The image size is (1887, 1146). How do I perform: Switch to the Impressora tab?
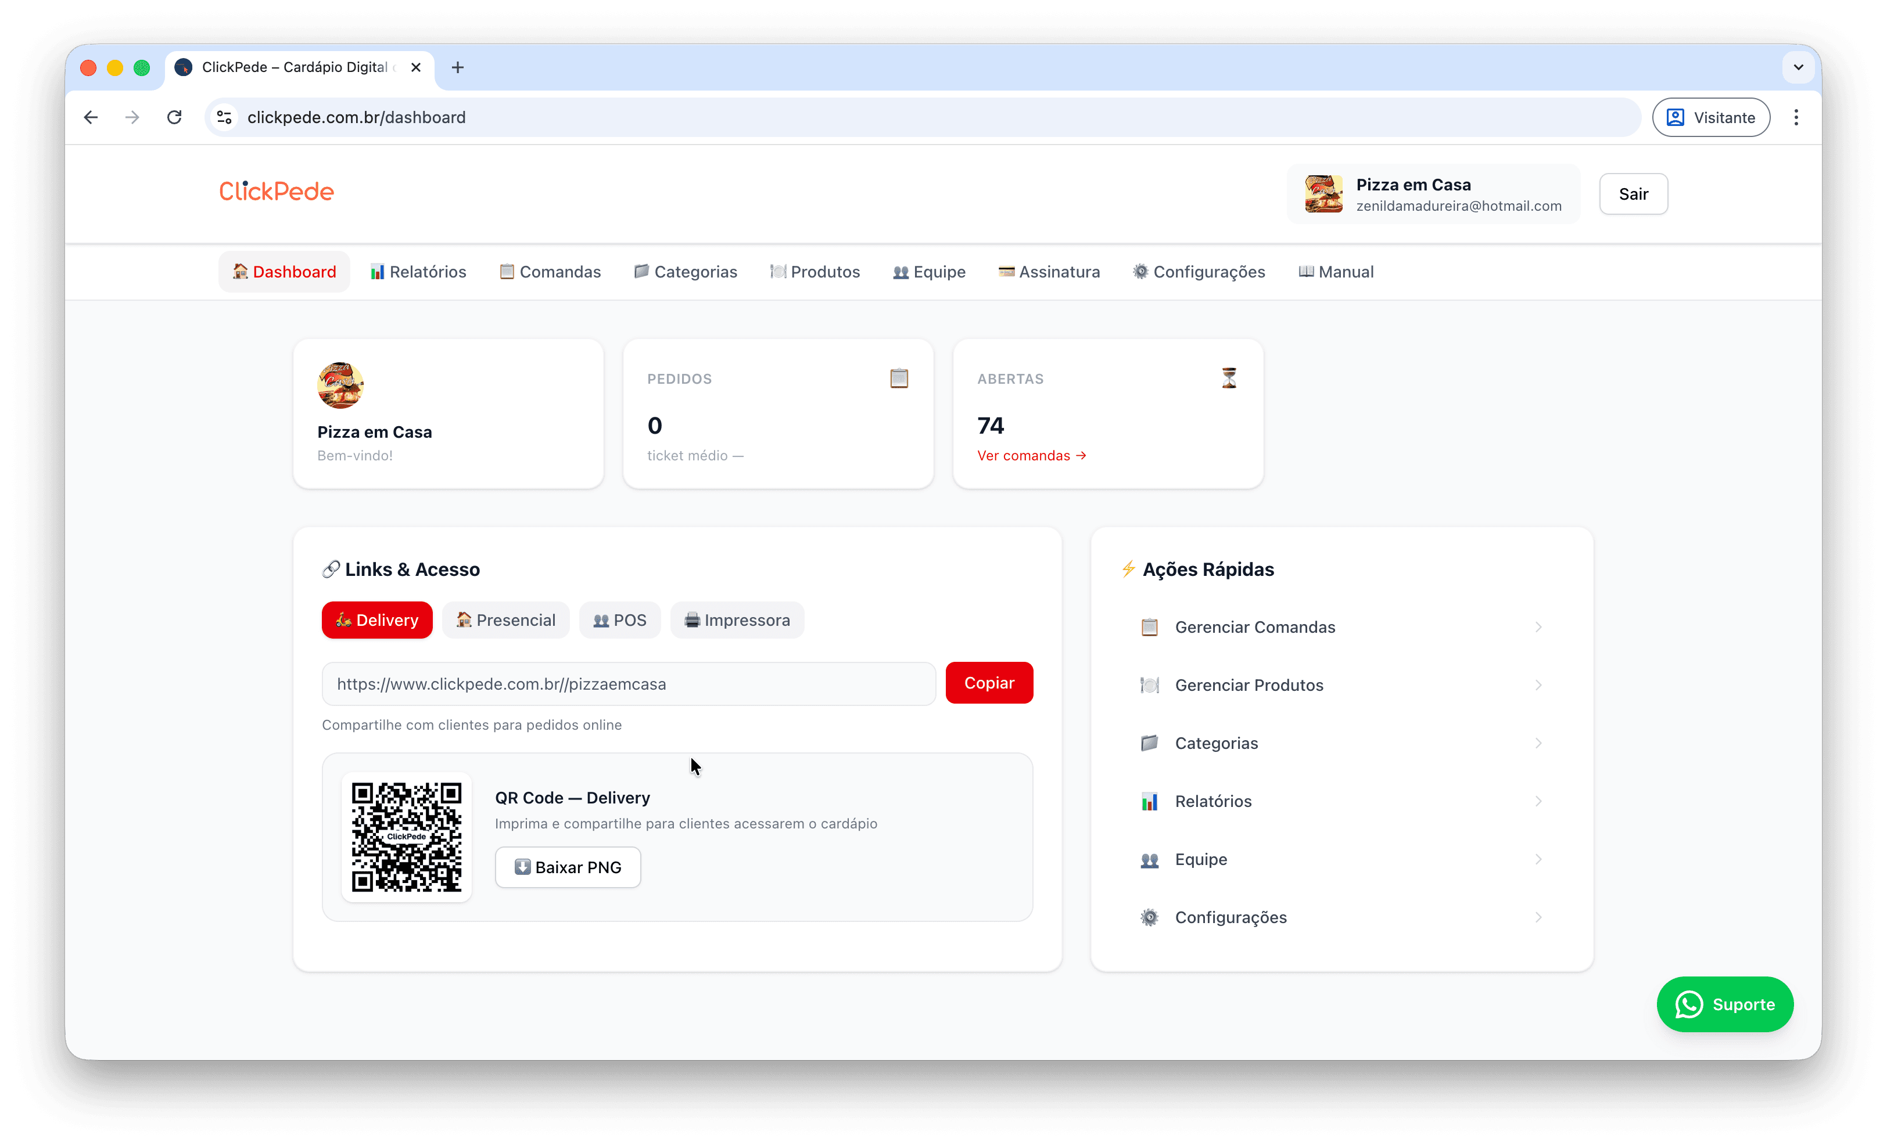pos(737,619)
